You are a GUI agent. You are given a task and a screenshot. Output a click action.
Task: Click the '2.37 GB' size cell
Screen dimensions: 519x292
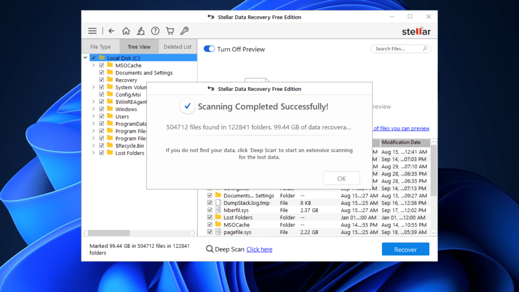pos(309,210)
